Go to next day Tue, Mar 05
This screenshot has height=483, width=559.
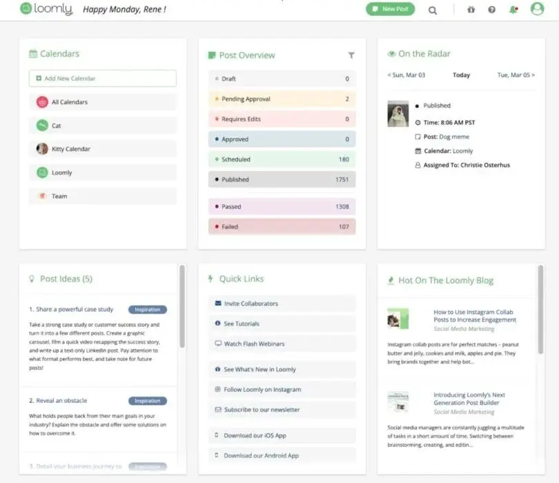(514, 75)
